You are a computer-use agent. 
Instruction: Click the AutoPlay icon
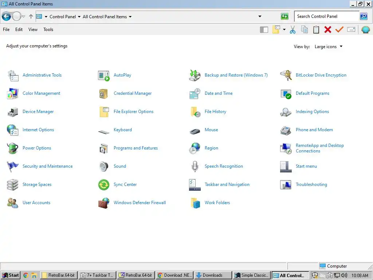[x=104, y=75]
